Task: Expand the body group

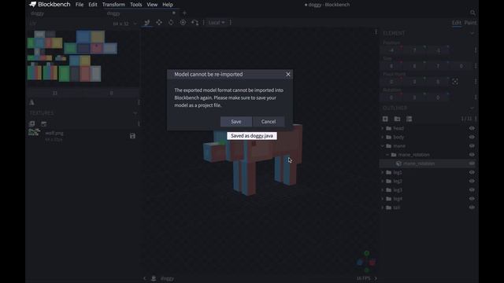Action: [383, 137]
